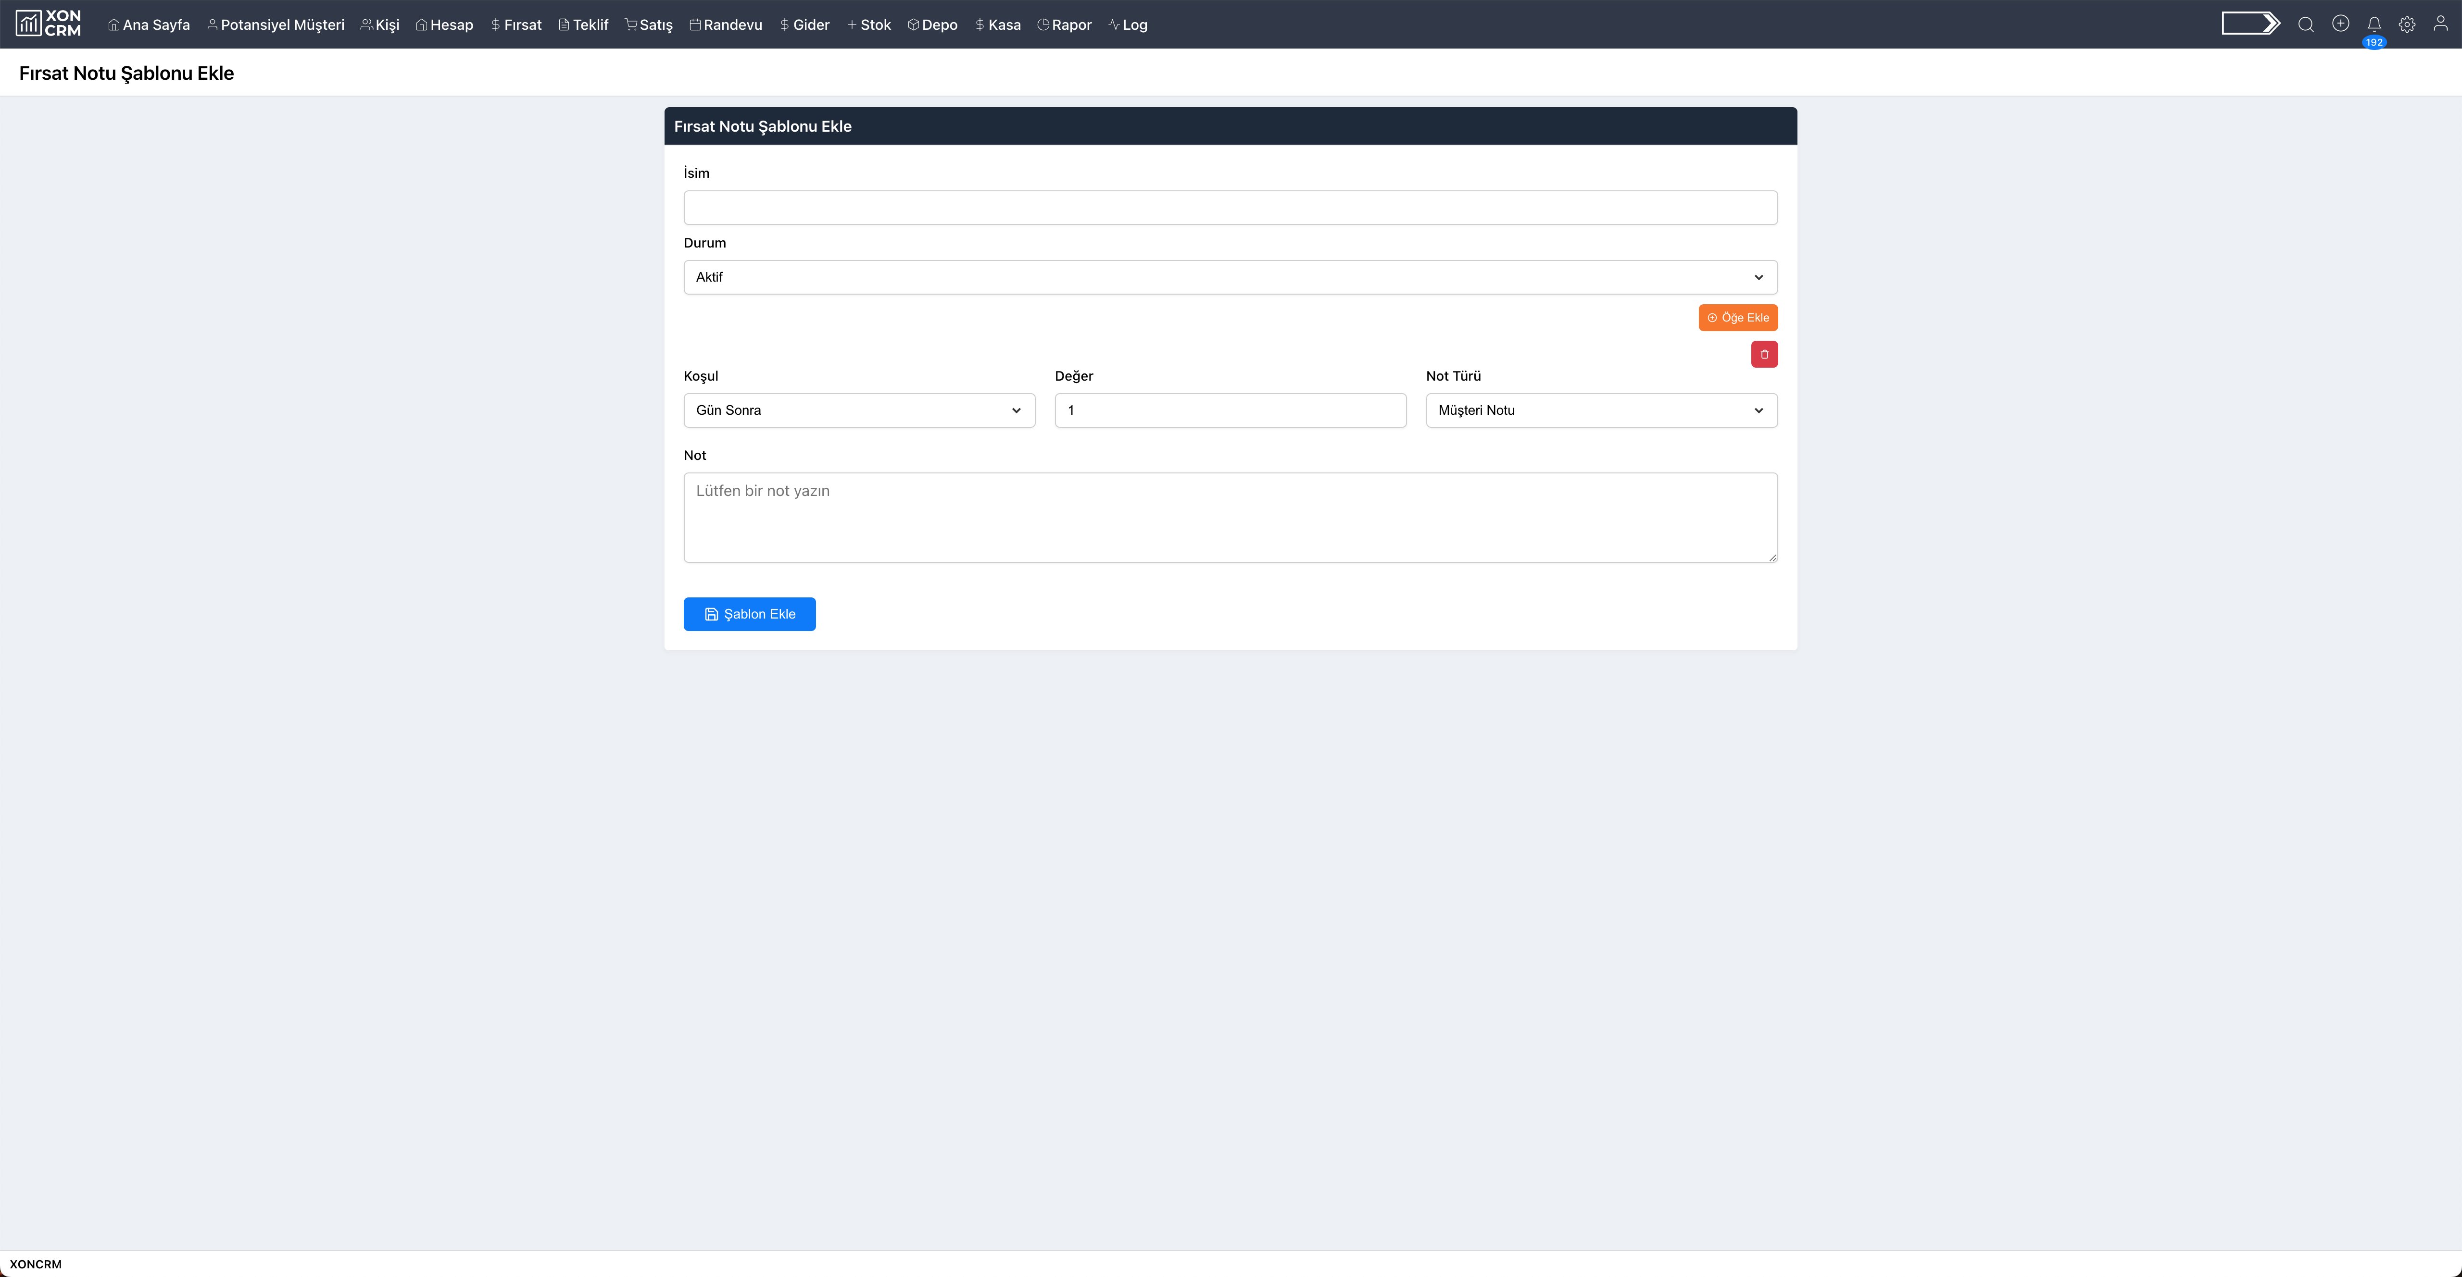Expand the Durum dropdown showing Aktif
Viewport: 2462px width, 1277px height.
pos(1229,277)
